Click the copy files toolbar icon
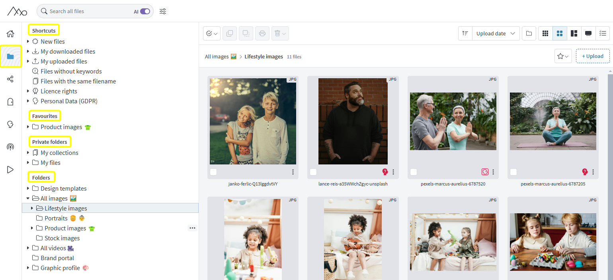Screen dimensions: 613x280 click(229, 34)
